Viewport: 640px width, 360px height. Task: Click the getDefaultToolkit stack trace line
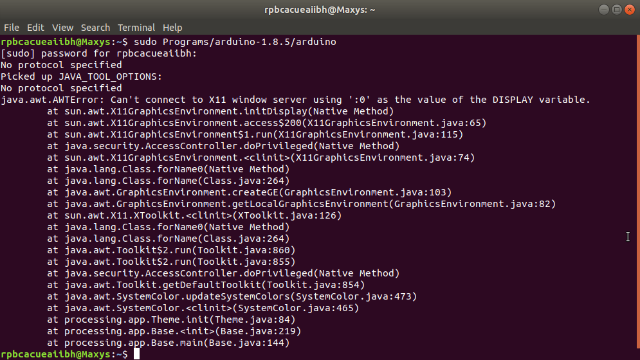click(206, 285)
